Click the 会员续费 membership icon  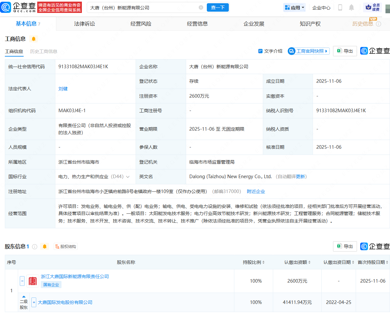point(373,7)
